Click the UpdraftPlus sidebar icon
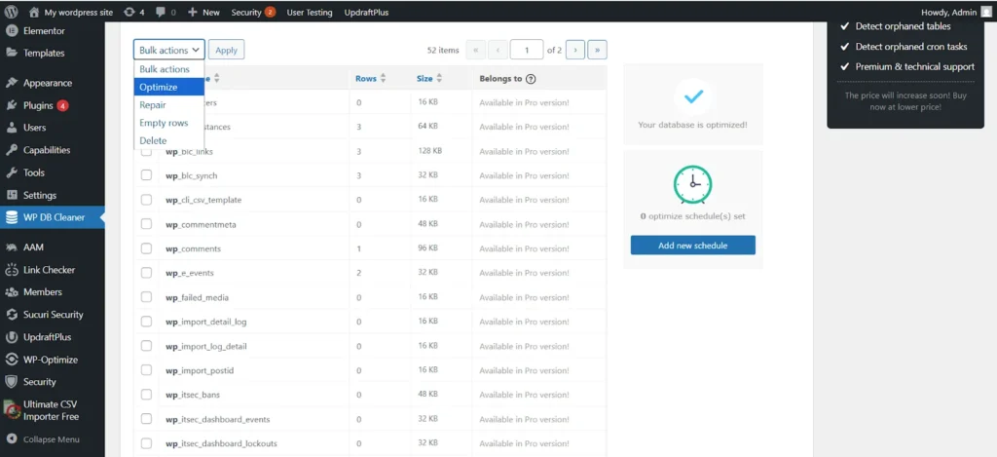 point(11,337)
